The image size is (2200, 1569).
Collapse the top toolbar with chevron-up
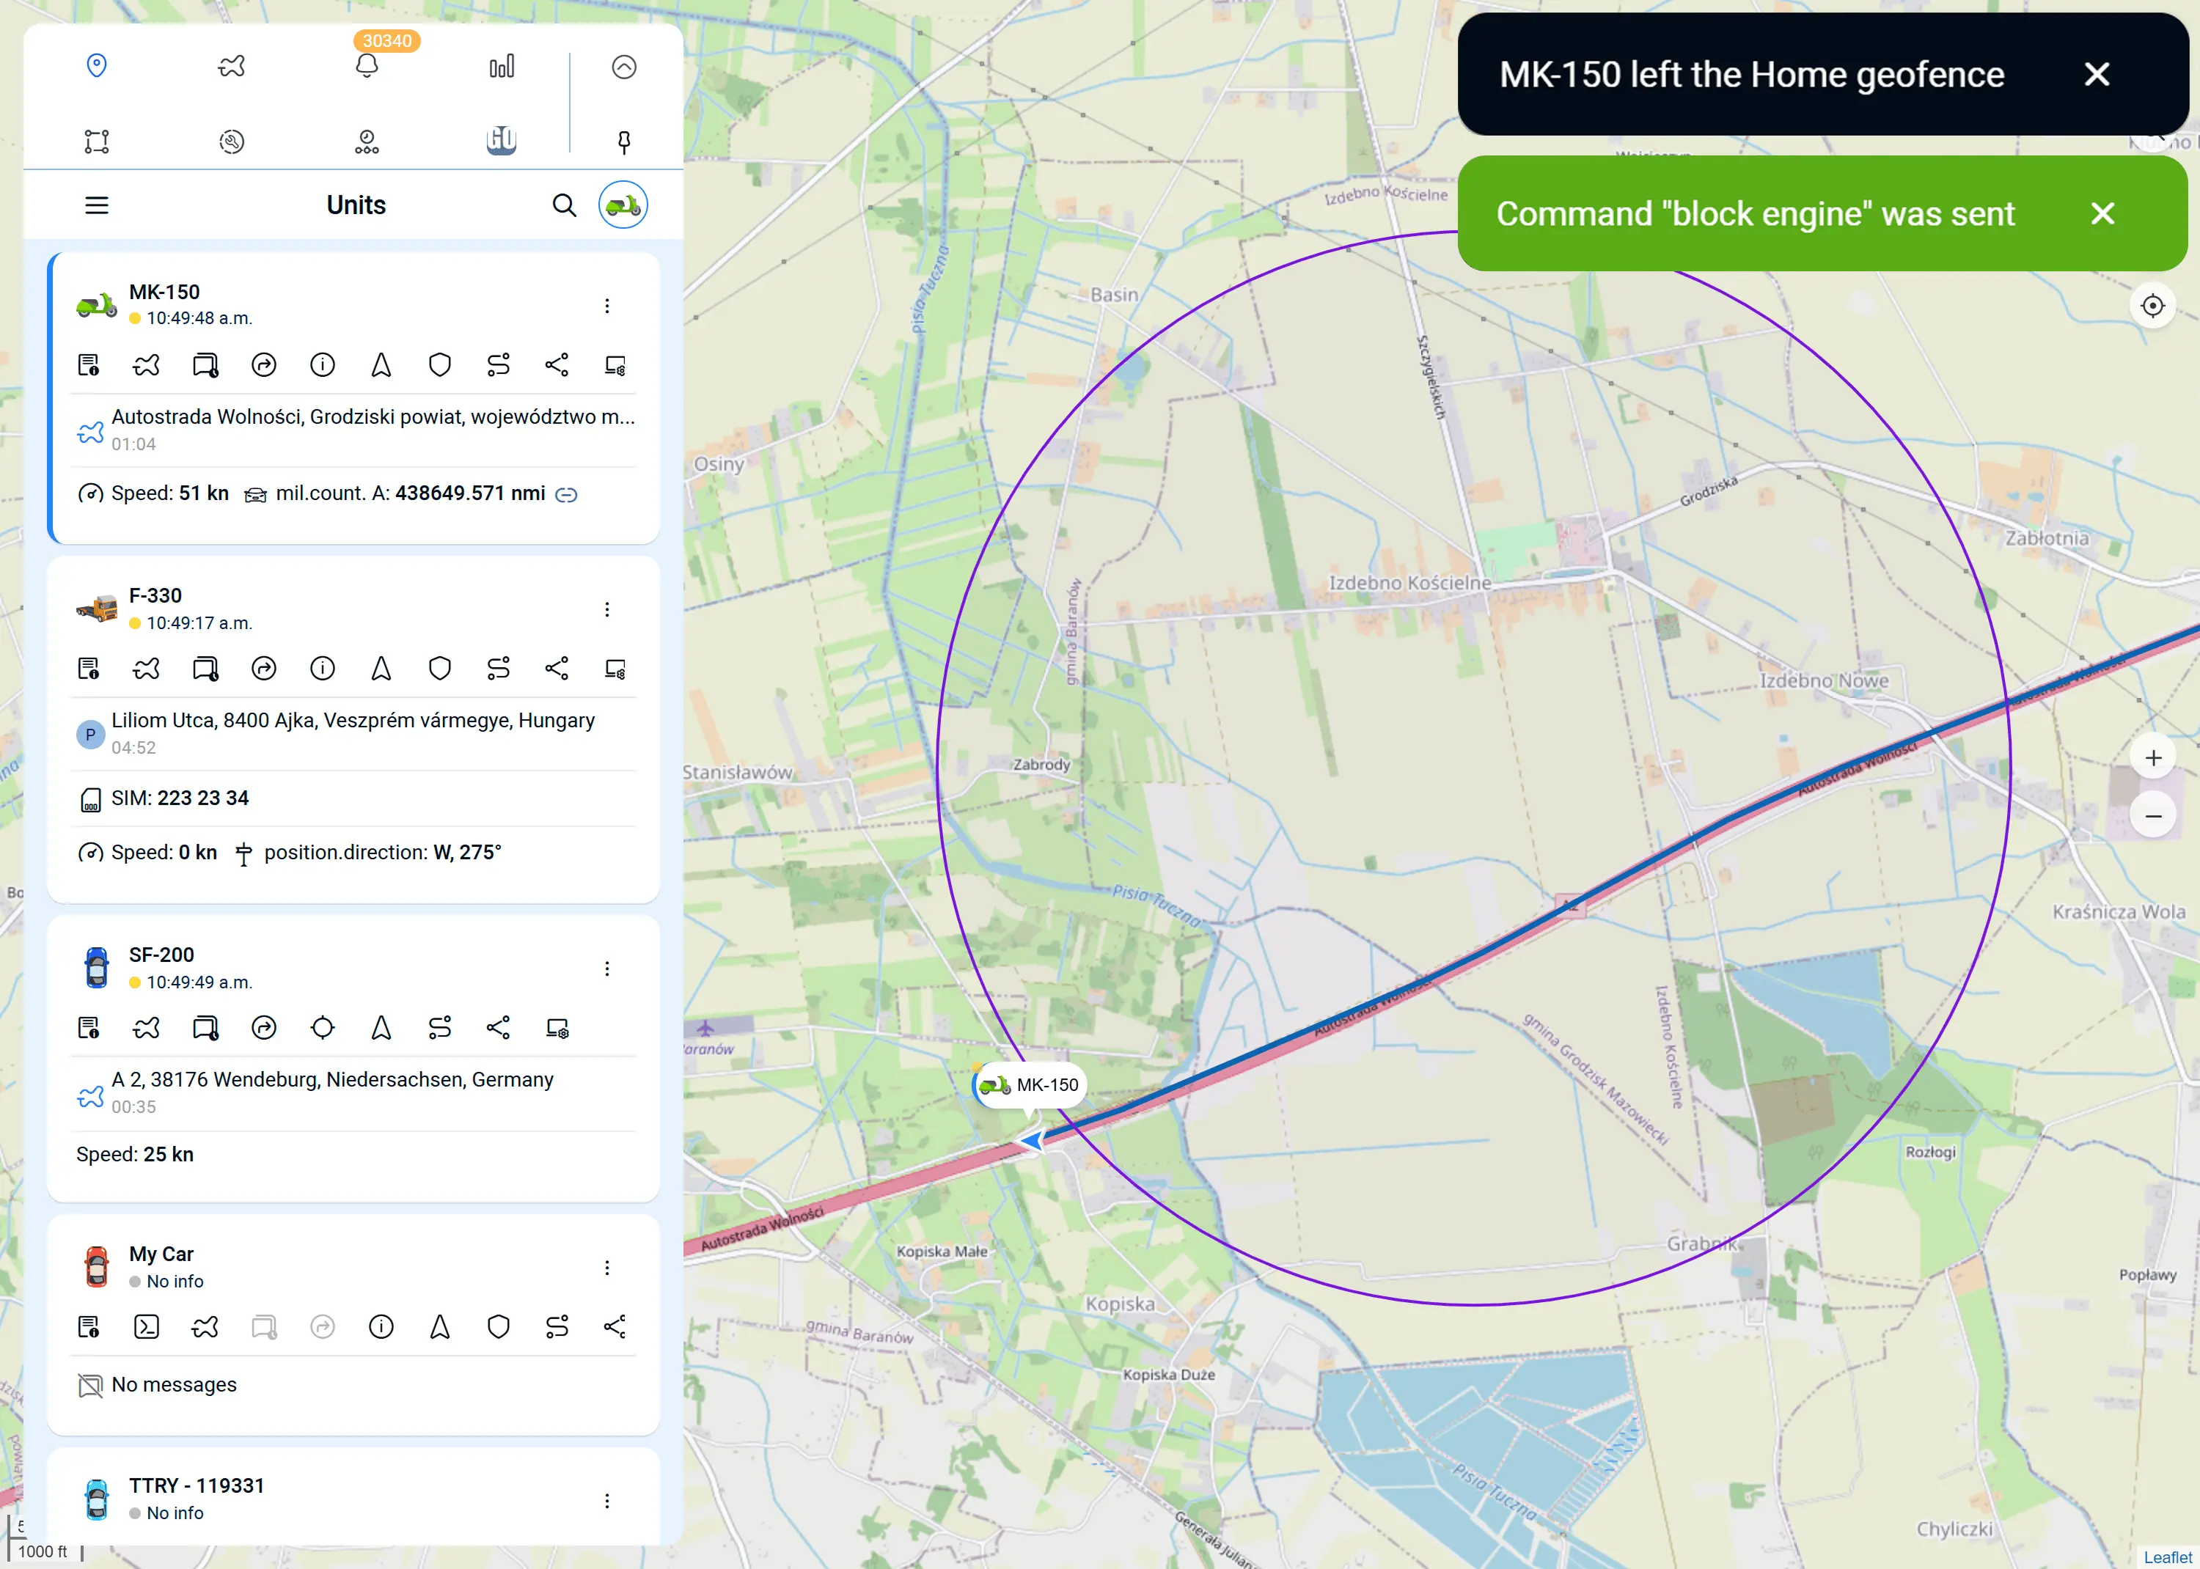624,67
